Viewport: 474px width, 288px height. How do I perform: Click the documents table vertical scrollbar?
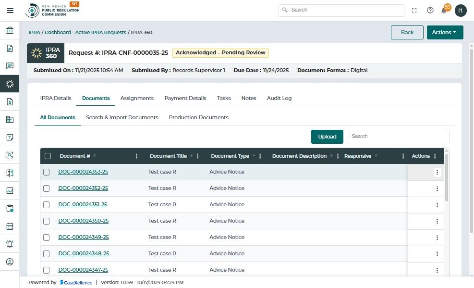tap(447, 178)
